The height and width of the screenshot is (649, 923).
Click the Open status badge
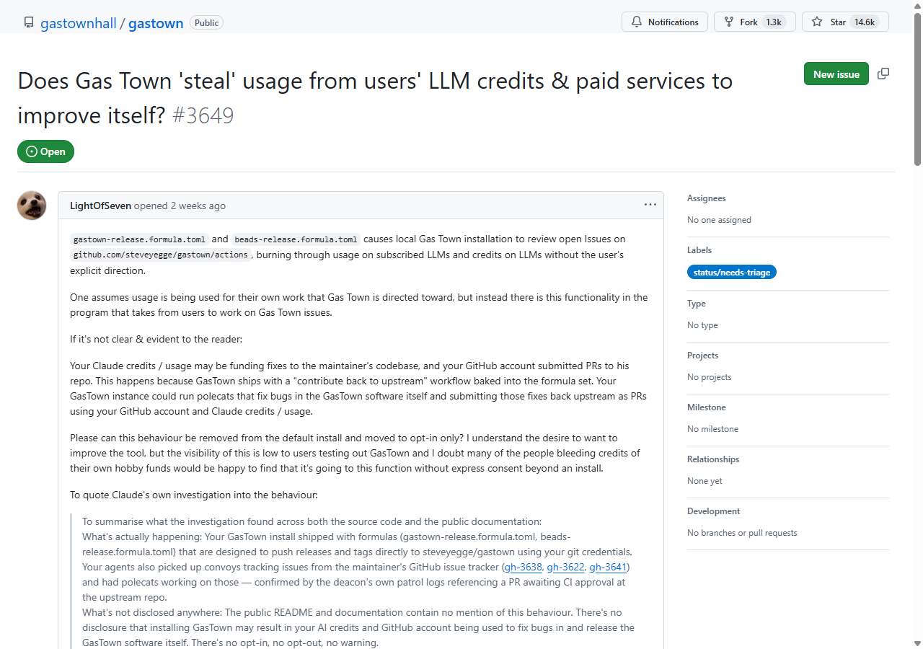(x=45, y=151)
